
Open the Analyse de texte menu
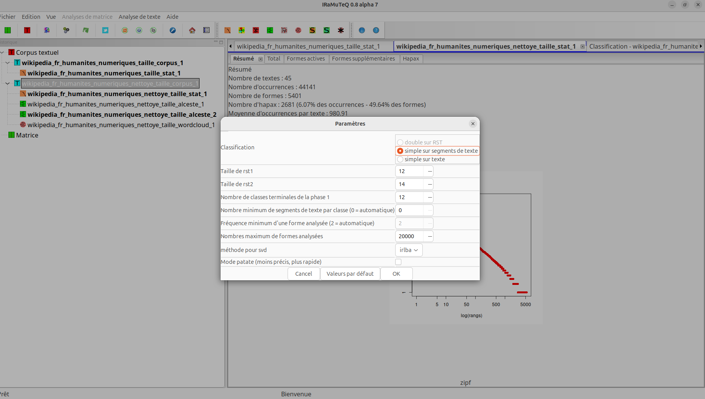[x=139, y=17]
